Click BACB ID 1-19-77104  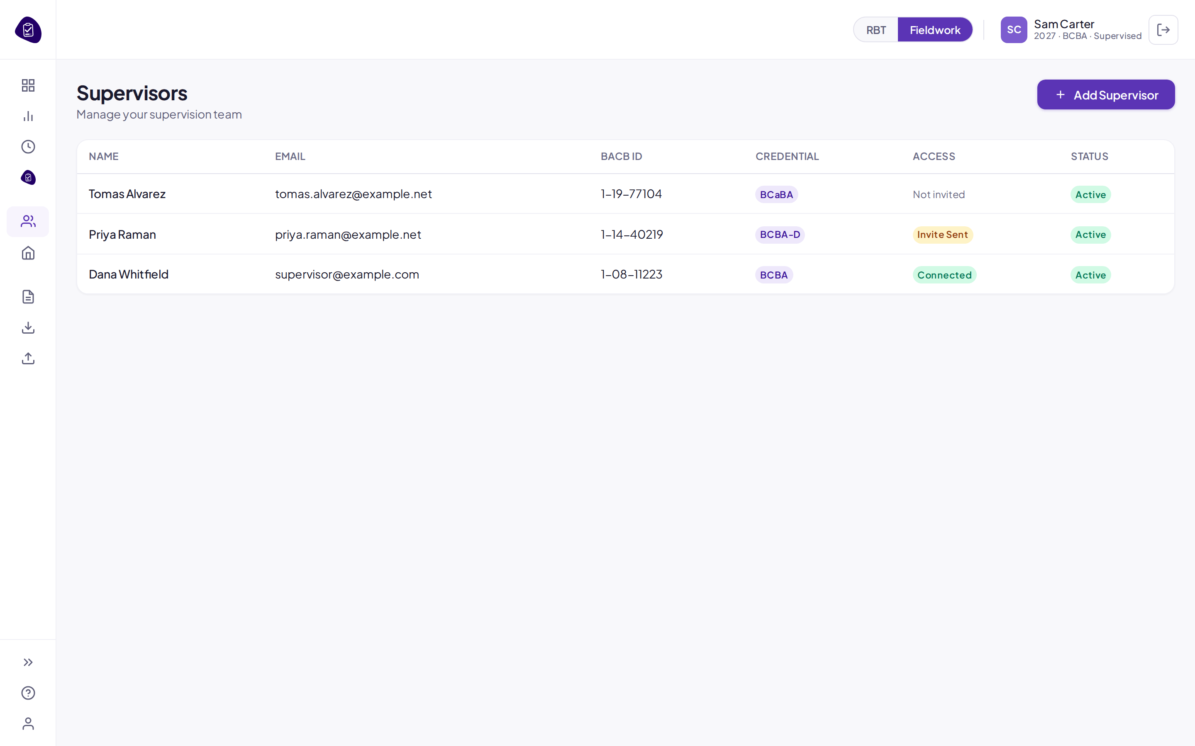(x=631, y=194)
